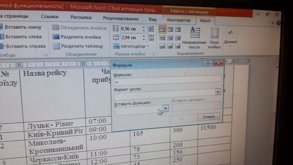Select Align Bottom Center cell alignment
This screenshot has height=165, width=293.
coord(170,46)
